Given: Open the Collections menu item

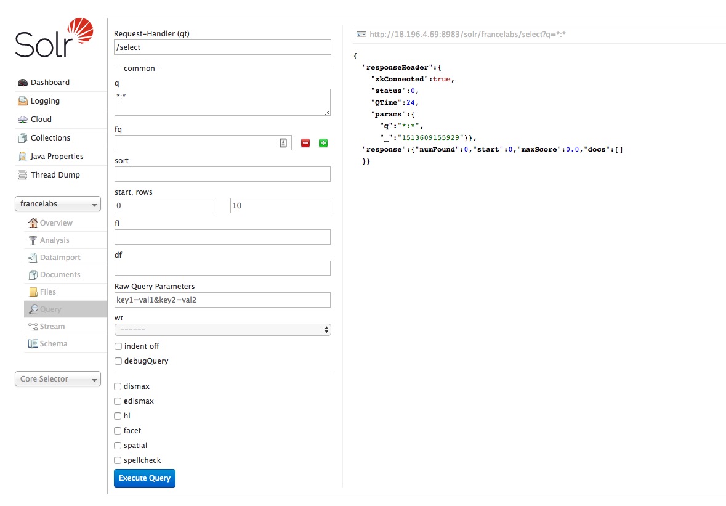Looking at the screenshot, I should tap(50, 138).
